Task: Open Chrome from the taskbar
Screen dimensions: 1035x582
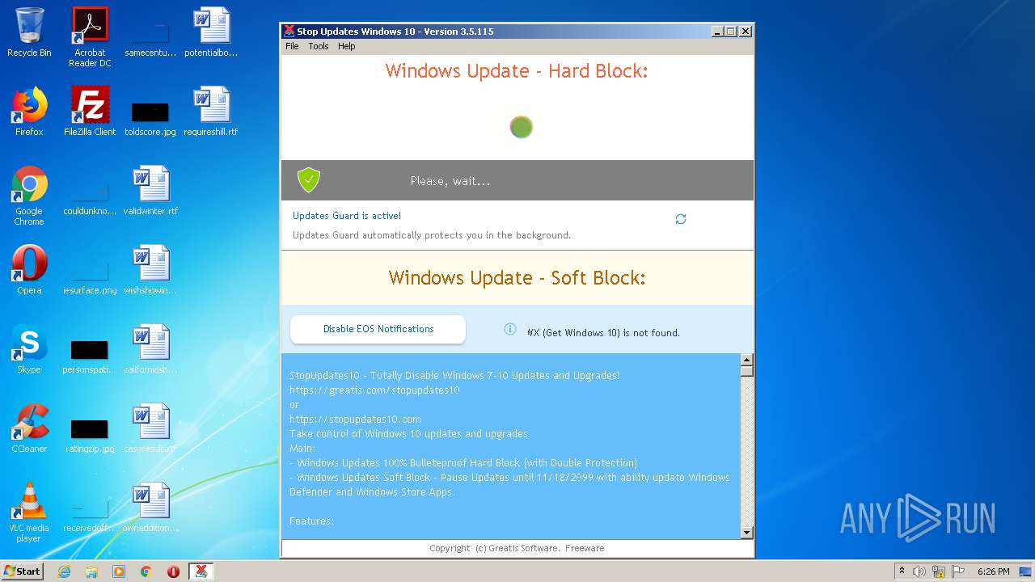Action: point(146,571)
